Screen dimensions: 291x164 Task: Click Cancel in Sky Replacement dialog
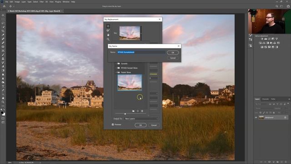coord(154,125)
